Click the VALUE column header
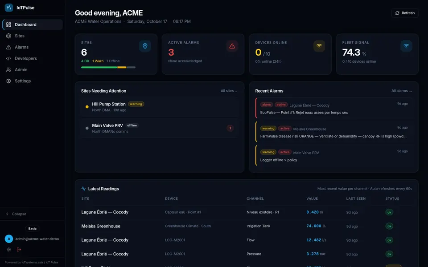 click(312, 198)
